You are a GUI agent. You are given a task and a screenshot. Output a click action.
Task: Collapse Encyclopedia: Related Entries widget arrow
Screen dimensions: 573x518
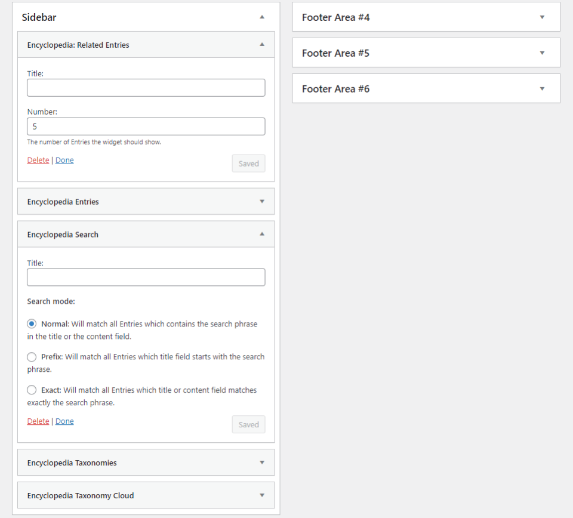[261, 45]
